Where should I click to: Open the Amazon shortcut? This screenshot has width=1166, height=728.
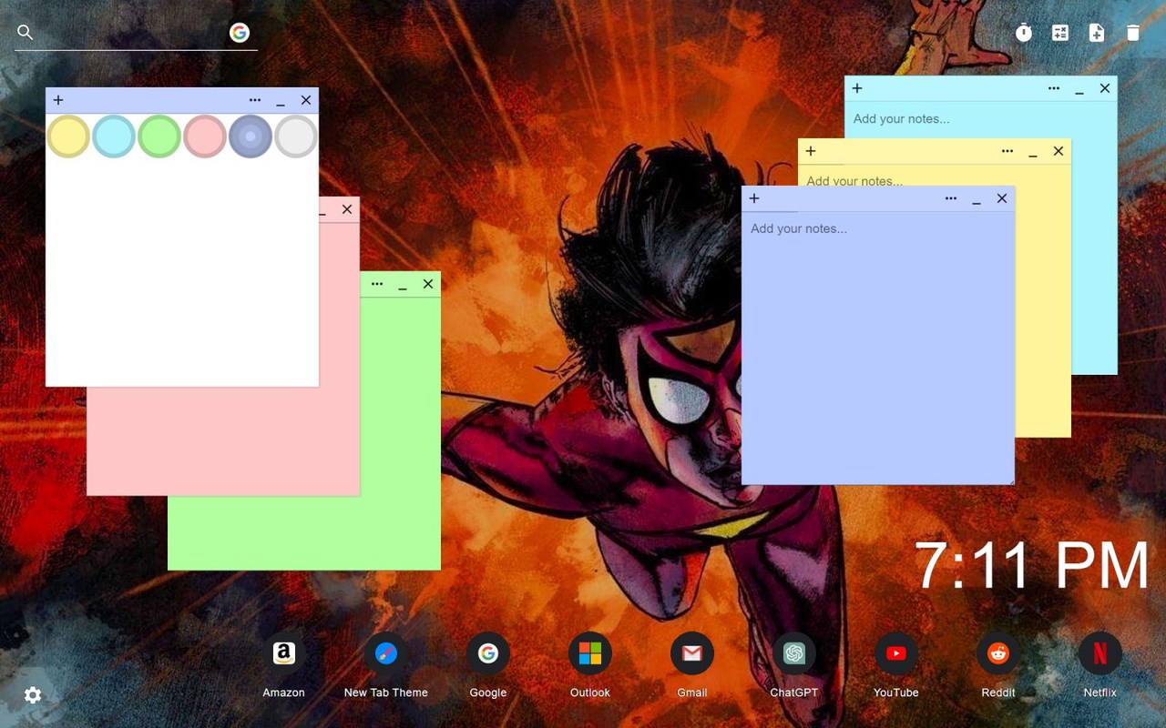click(x=284, y=665)
